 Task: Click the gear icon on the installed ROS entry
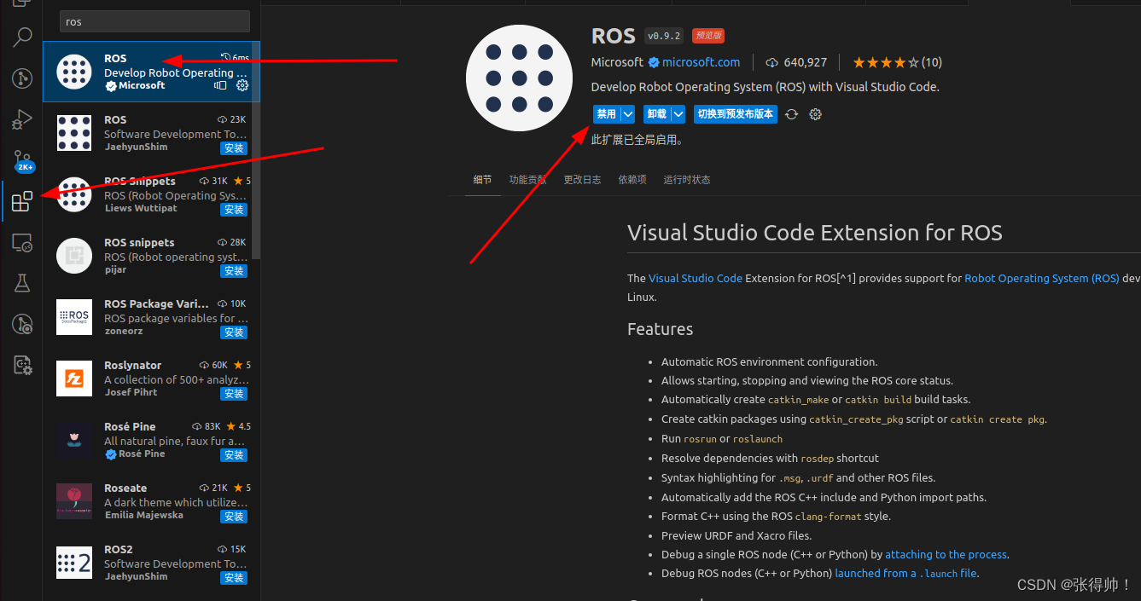coord(242,85)
